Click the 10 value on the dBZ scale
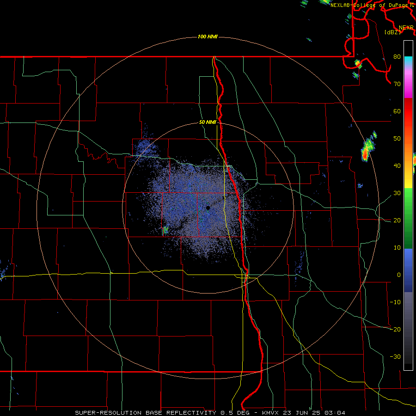Screen dimensions: 416x416 pyautogui.click(x=397, y=248)
